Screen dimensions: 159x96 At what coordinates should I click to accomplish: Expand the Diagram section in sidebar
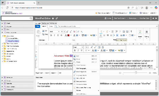[2, 26]
